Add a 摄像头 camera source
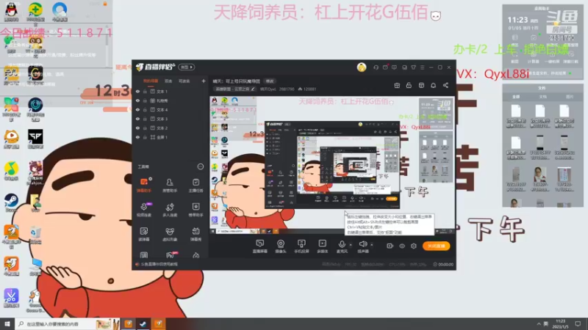 [281, 246]
